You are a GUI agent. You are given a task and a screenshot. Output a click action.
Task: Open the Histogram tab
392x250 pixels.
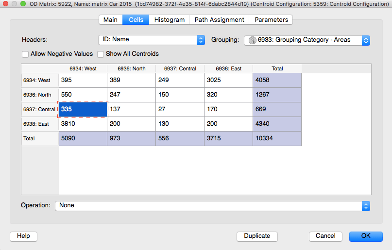pos(170,20)
